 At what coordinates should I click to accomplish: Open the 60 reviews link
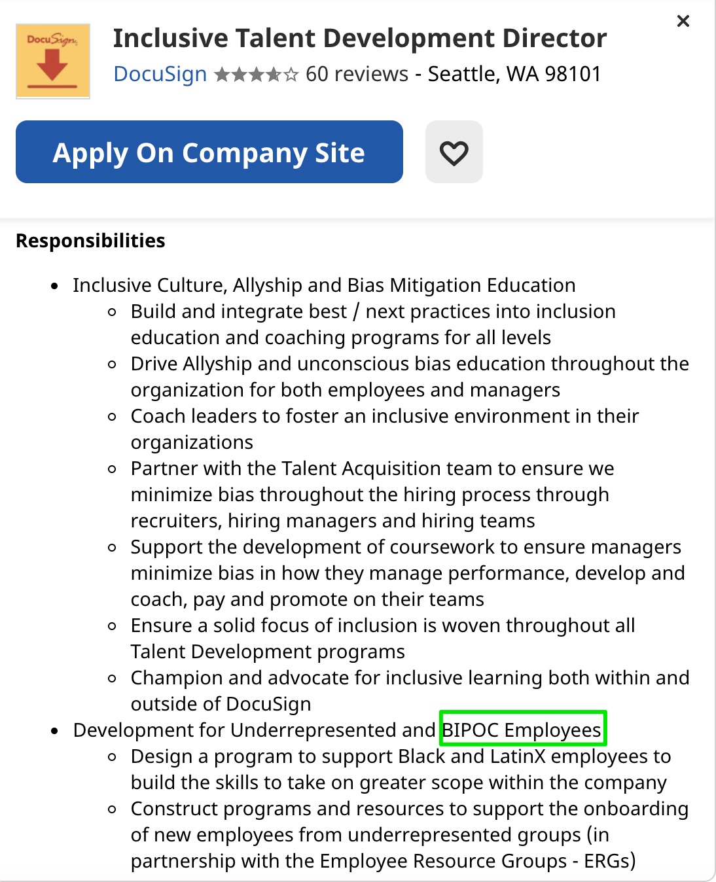[x=357, y=75]
